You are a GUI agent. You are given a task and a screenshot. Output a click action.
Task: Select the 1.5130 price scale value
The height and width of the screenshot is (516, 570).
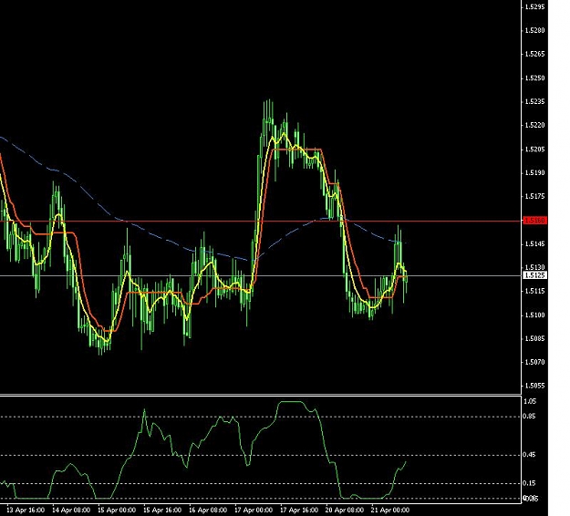534,267
